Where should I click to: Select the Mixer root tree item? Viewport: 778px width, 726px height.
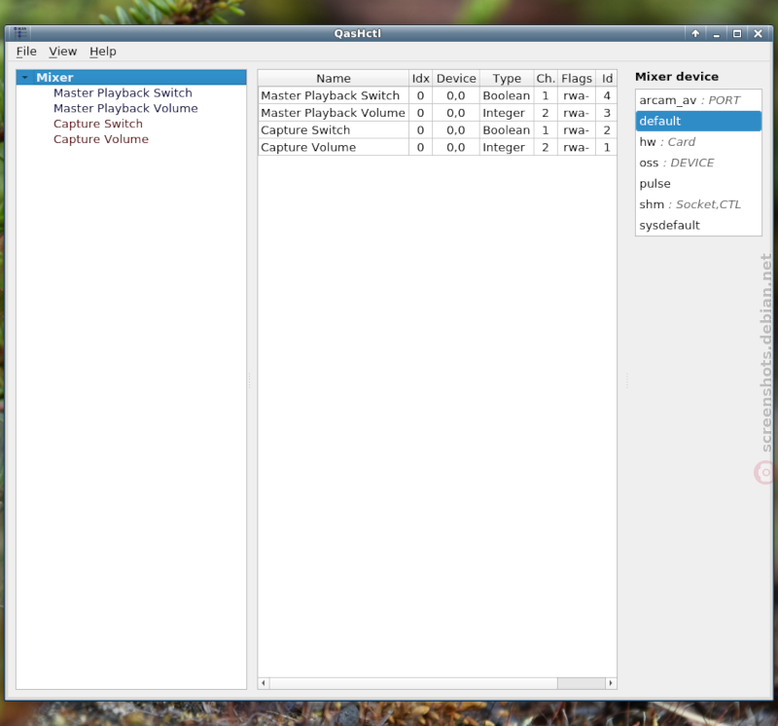point(131,78)
